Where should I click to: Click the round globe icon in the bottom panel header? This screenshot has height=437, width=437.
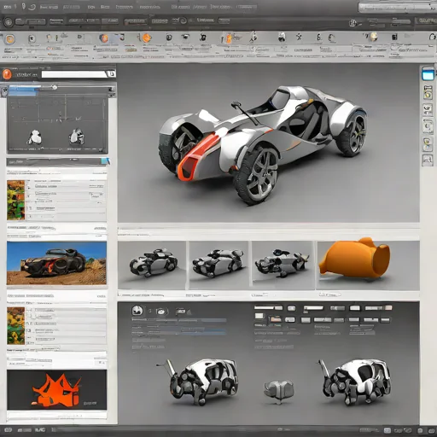pos(137,311)
